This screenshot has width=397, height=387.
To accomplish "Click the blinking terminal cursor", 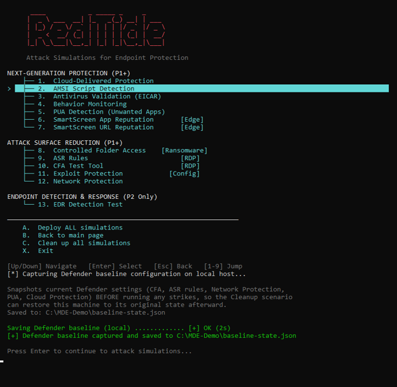I will 2,361.
